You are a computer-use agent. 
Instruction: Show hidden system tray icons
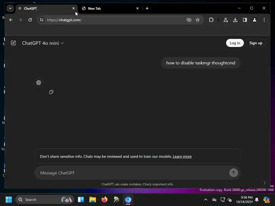pos(206,200)
